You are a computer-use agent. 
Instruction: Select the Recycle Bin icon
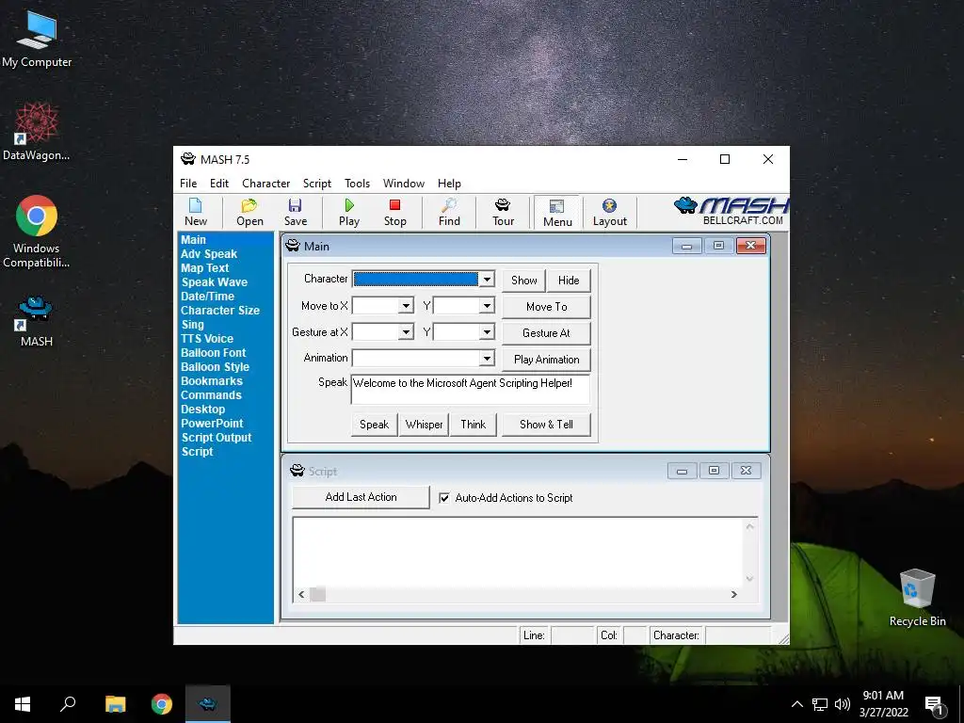tap(917, 598)
